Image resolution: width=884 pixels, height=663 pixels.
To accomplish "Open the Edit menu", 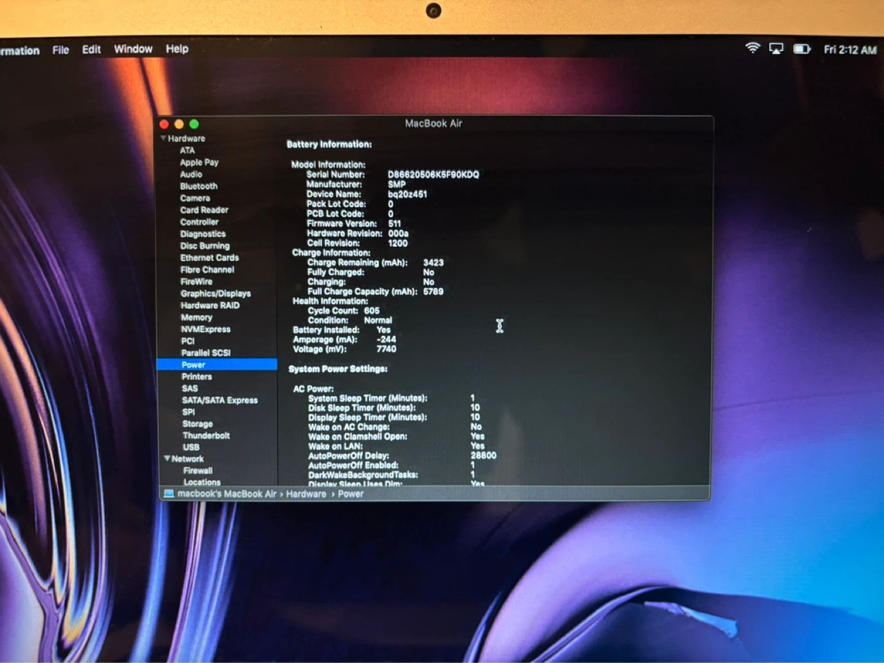I will click(x=91, y=49).
